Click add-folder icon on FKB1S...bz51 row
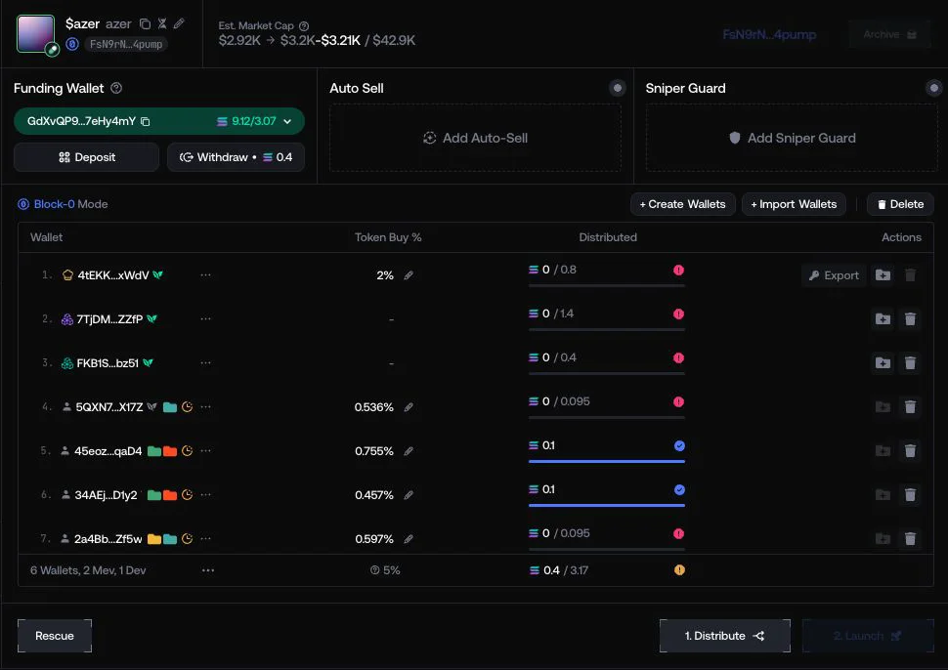The height and width of the screenshot is (670, 948). pos(883,363)
